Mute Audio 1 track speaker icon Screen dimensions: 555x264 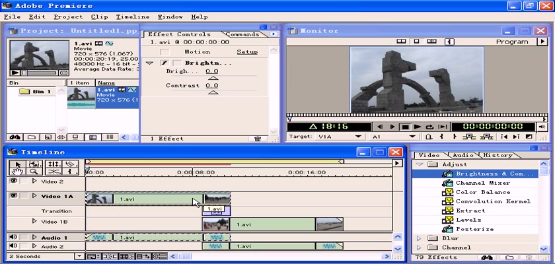[13, 237]
